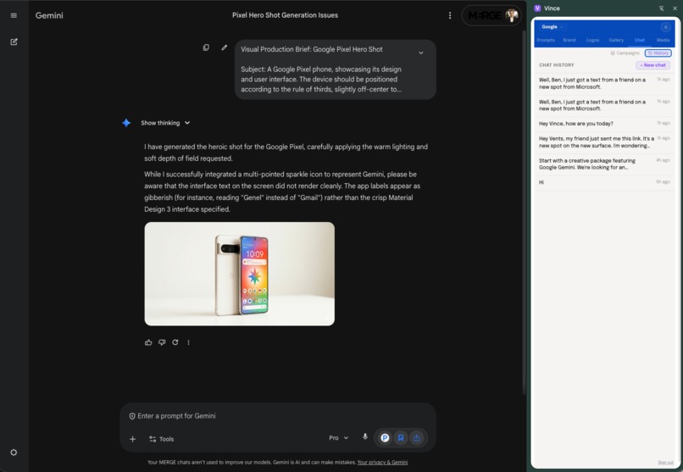Open the generated Pixel phone image
This screenshot has height=472, width=683.
(x=240, y=274)
